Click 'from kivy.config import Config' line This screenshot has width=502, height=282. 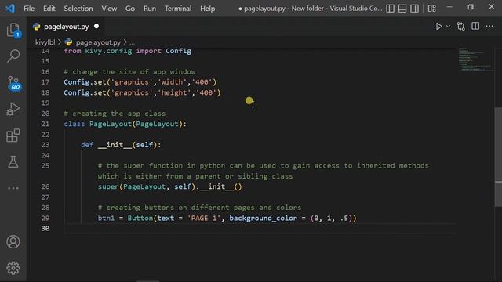(x=127, y=51)
